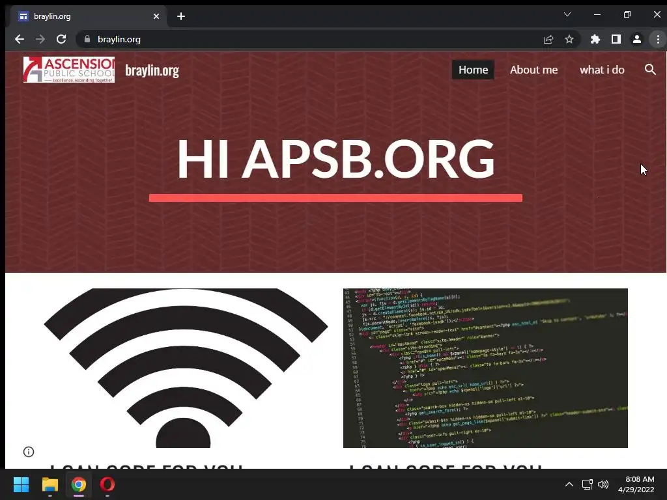Restore down the Chrome window
667x500 pixels.
point(627,14)
